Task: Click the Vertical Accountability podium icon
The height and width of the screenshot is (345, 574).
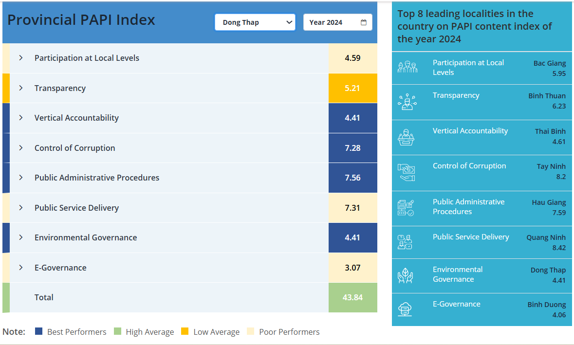Action: coord(406,138)
